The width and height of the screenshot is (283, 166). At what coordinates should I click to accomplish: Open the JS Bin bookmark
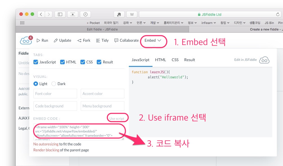(x=269, y=23)
